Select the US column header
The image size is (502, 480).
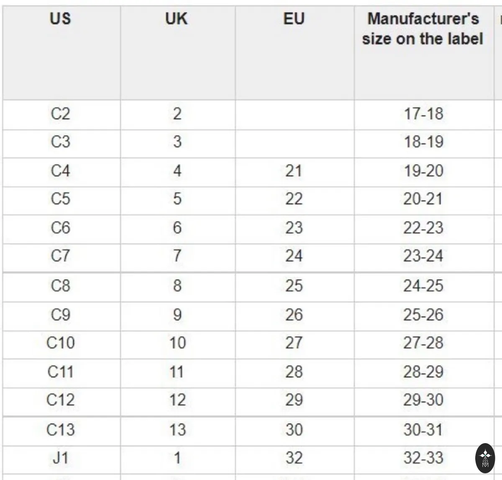(x=61, y=53)
